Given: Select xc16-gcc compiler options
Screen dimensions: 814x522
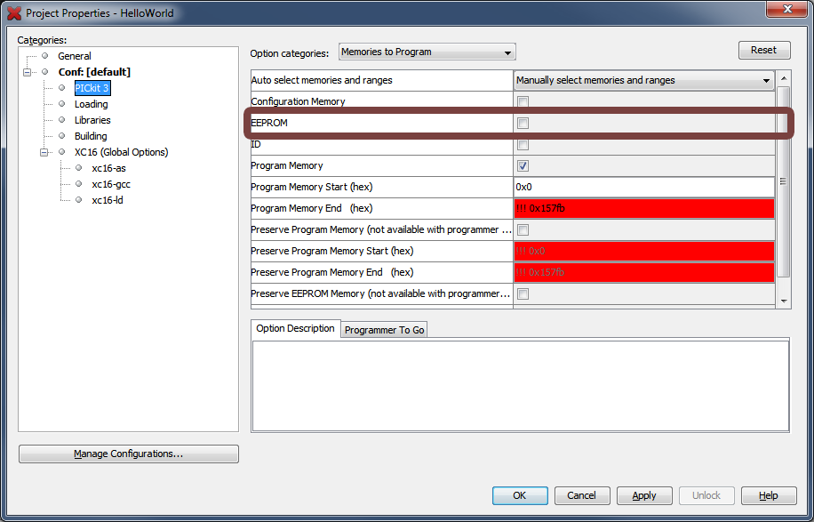Looking at the screenshot, I should click(x=111, y=184).
